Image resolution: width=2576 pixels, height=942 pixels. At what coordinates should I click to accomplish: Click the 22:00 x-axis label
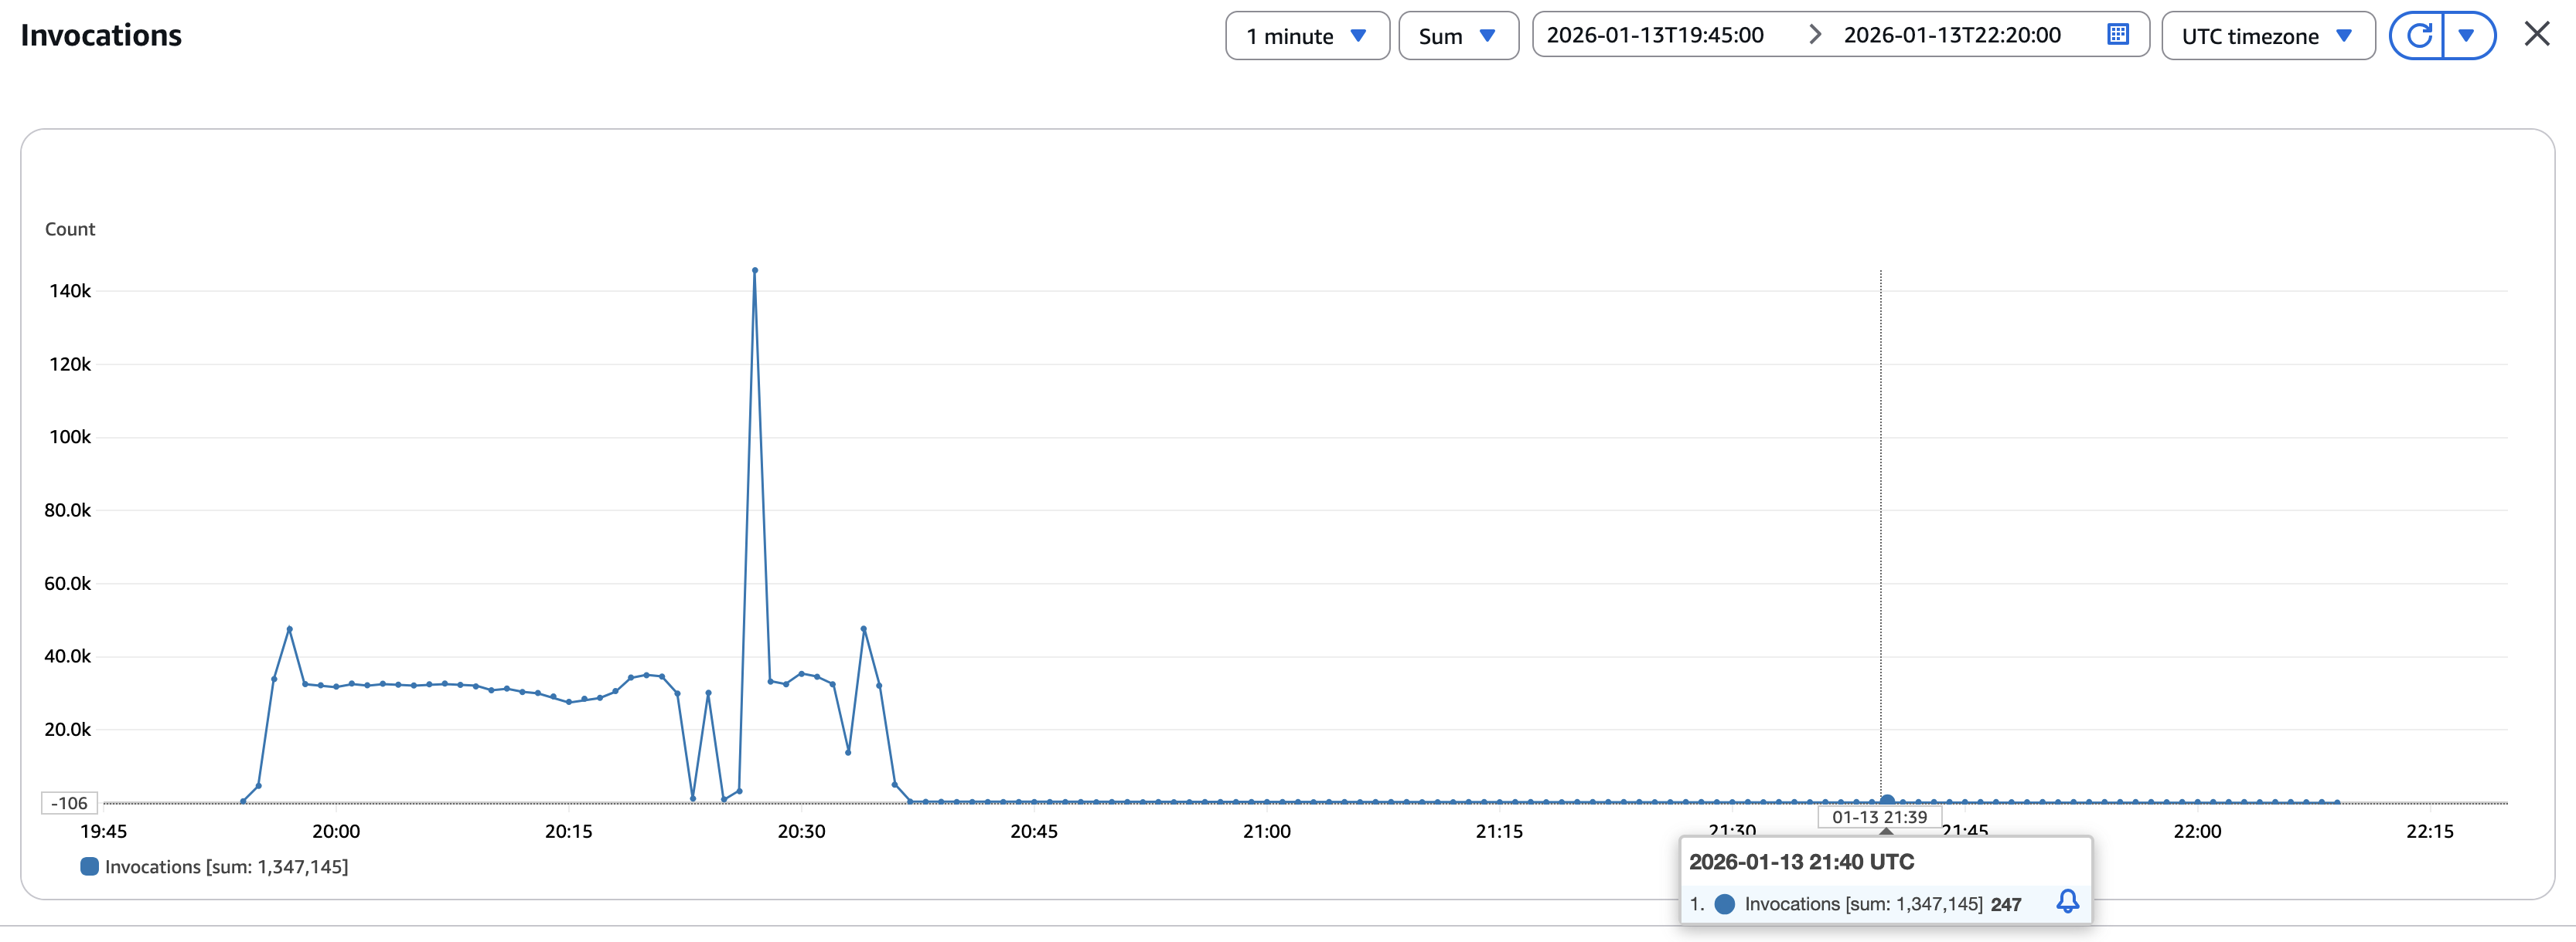2197,831
